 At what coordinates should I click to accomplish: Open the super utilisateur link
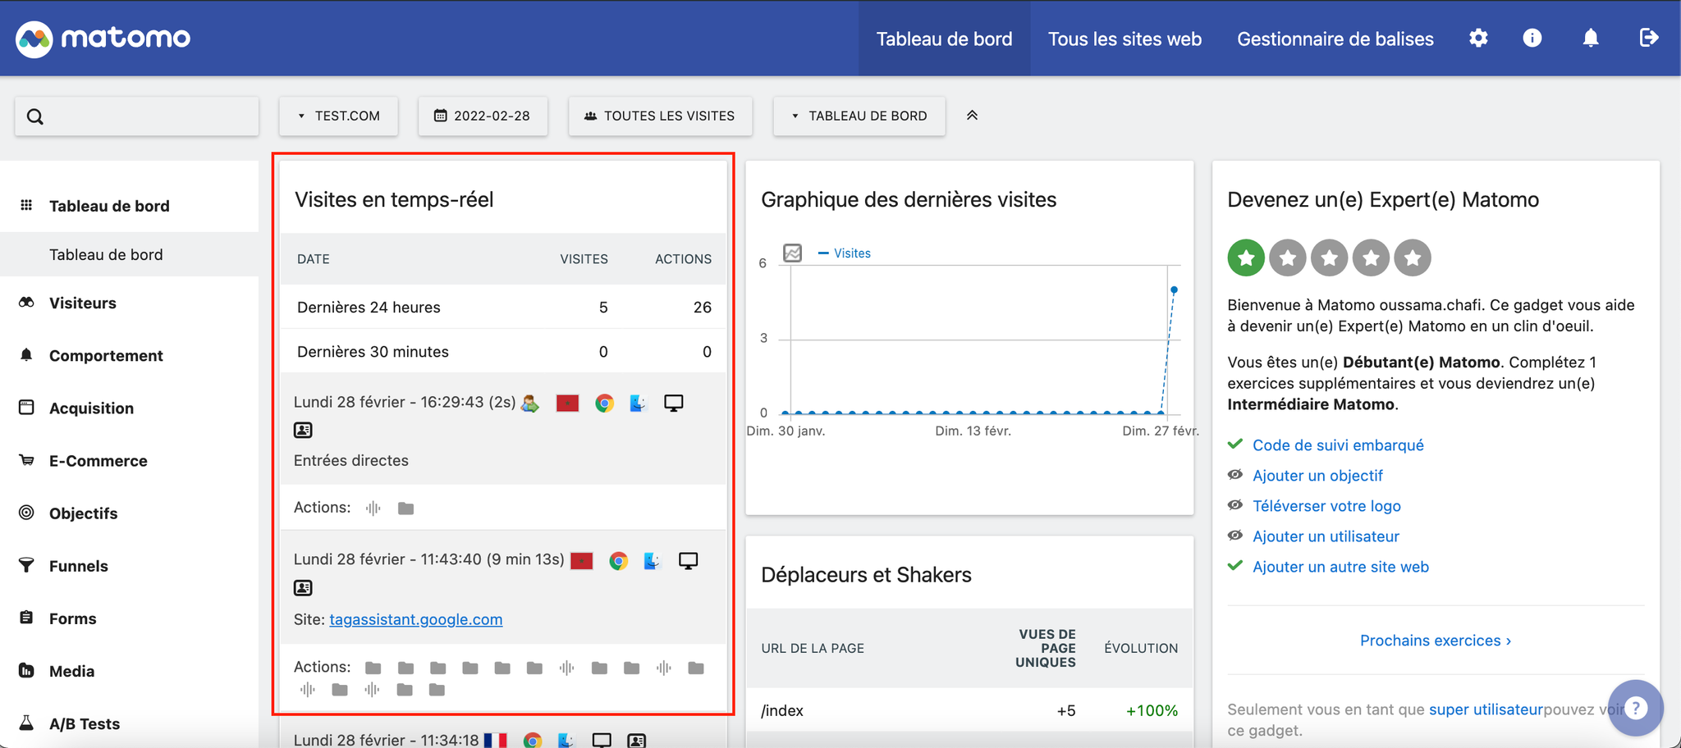click(1486, 709)
